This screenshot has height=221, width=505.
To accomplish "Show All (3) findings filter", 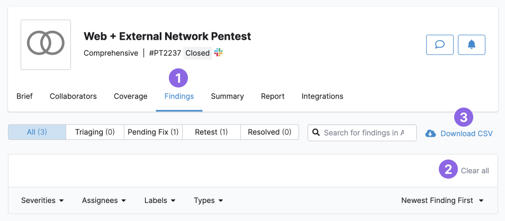I will pyautogui.click(x=37, y=132).
